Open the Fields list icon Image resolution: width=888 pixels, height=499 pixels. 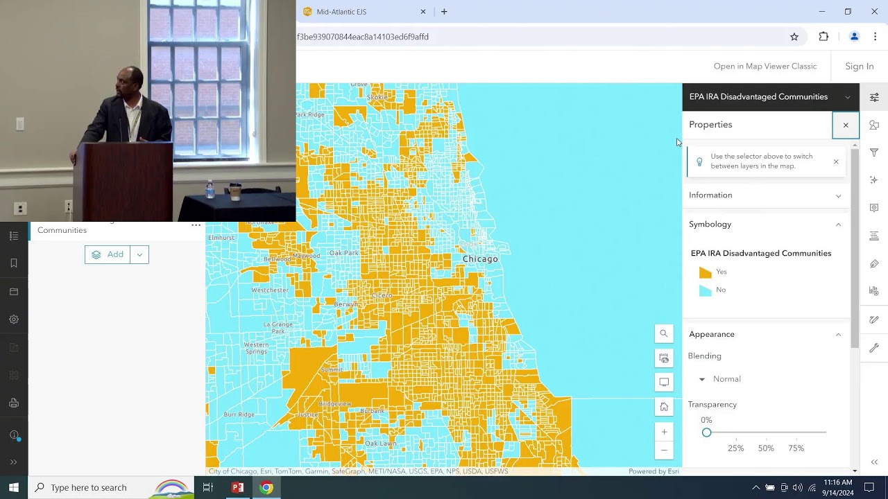[x=874, y=236]
